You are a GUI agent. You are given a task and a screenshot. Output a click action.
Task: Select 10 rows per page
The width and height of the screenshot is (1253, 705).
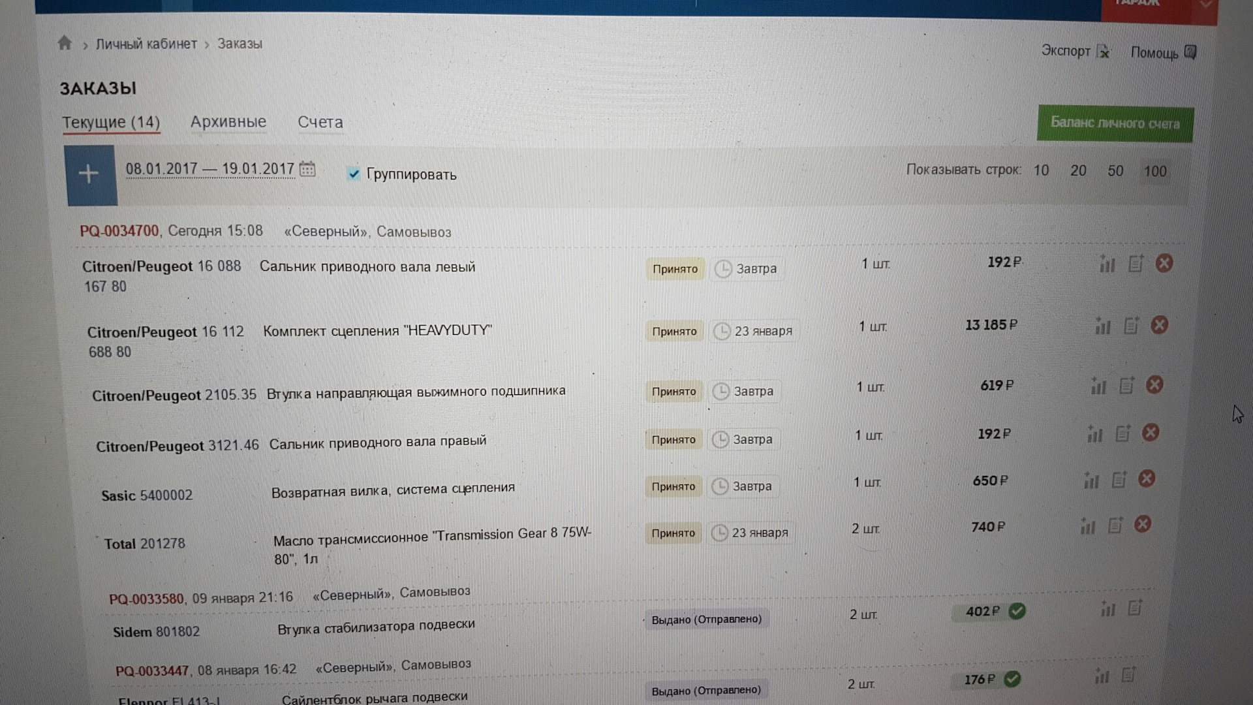tap(1042, 170)
